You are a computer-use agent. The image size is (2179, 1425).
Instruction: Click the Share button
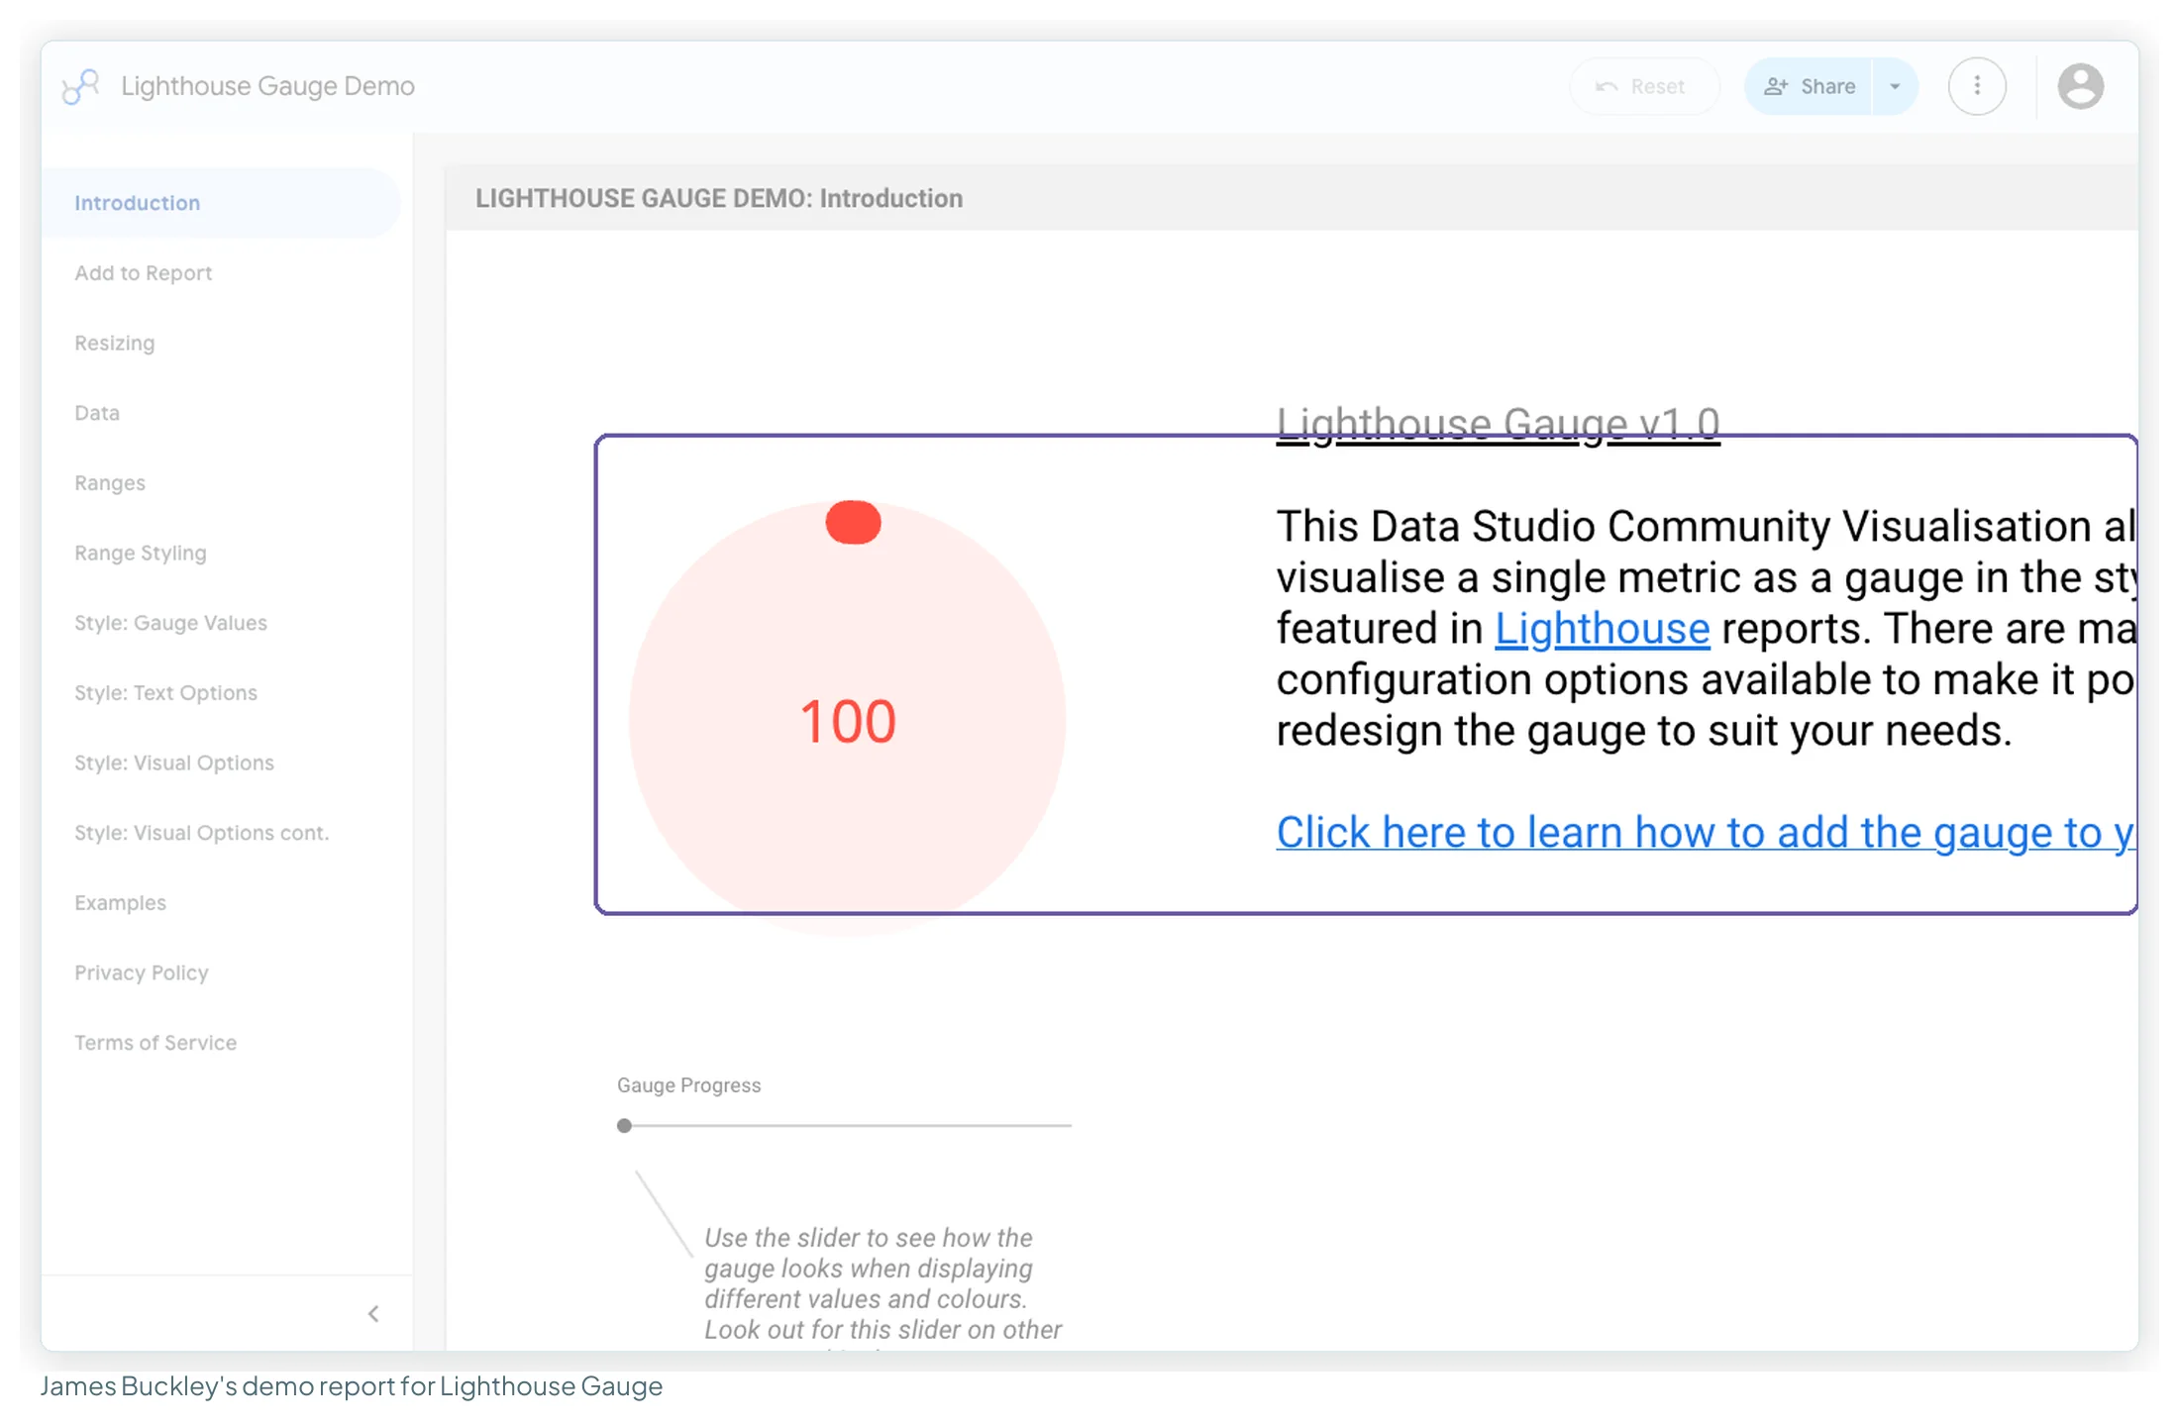(x=1809, y=86)
